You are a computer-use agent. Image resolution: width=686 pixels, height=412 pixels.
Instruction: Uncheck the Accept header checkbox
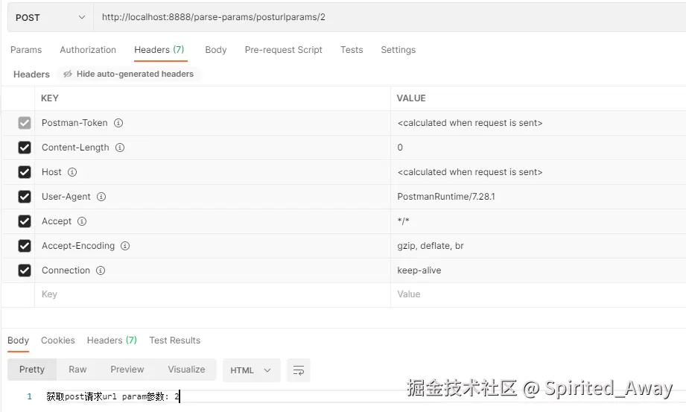pos(25,221)
